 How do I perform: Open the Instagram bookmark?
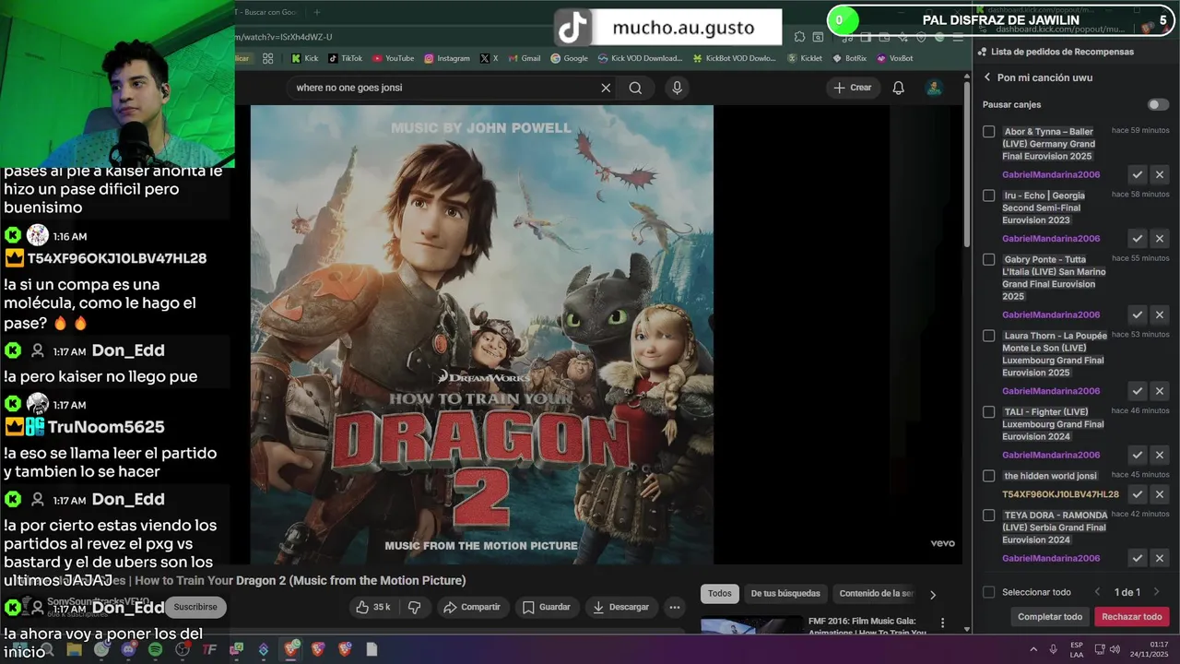pyautogui.click(x=447, y=58)
